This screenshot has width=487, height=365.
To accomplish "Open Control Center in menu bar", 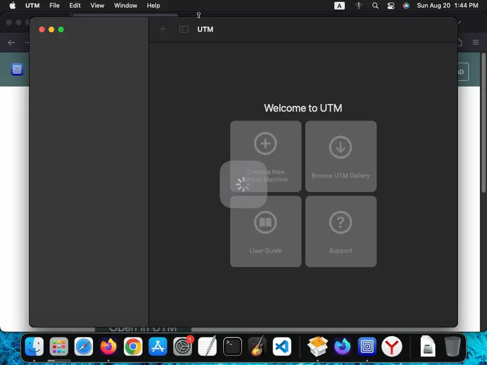I will [x=391, y=6].
